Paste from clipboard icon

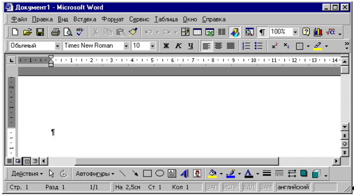click(120, 32)
